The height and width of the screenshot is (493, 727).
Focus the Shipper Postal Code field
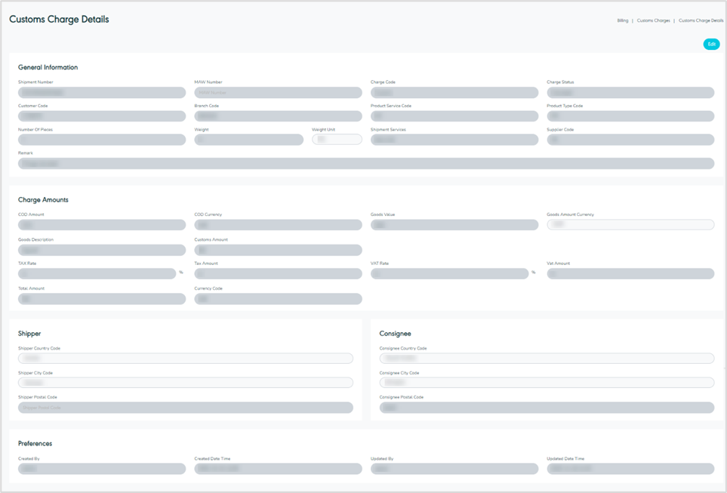point(185,408)
